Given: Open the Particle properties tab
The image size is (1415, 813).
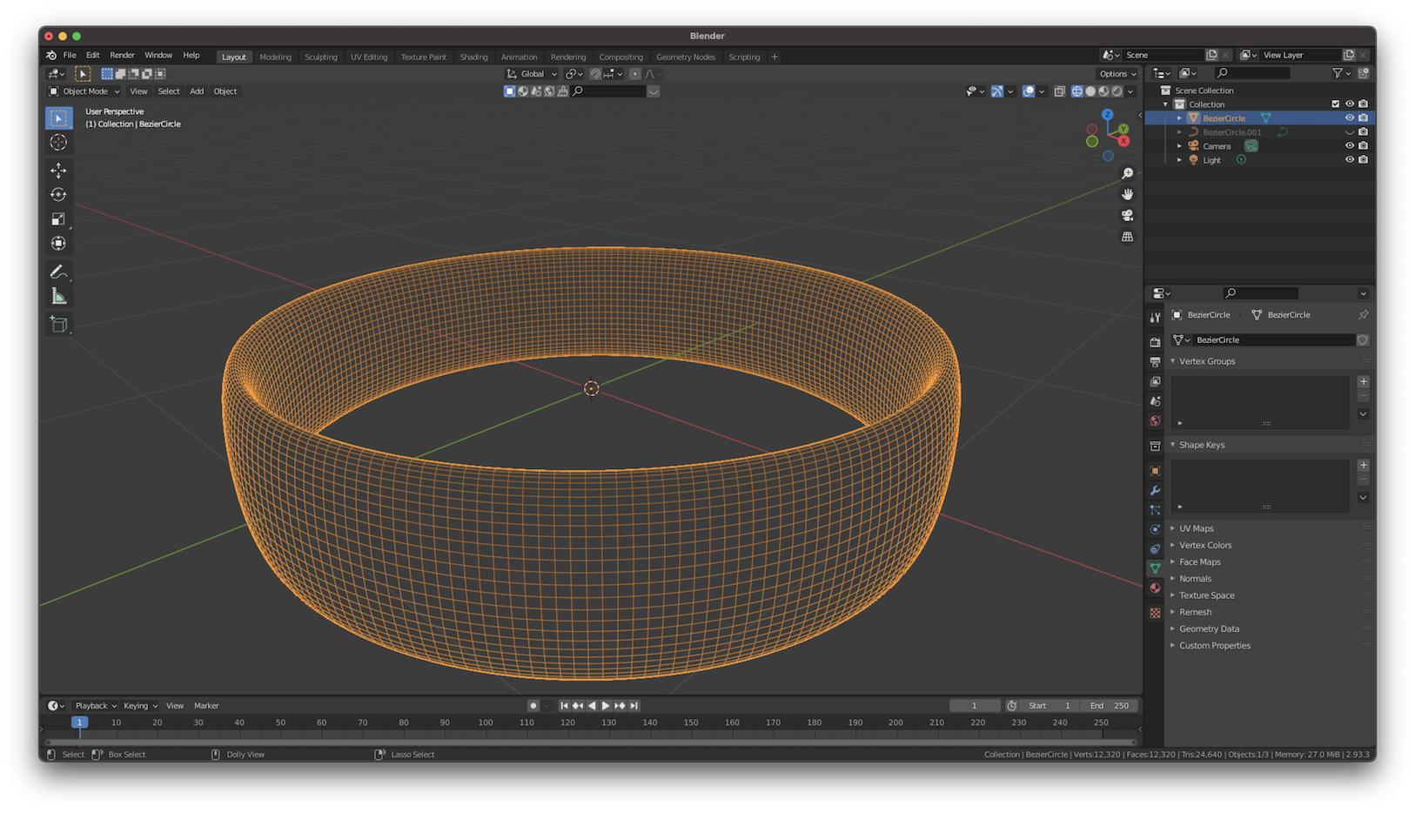Looking at the screenshot, I should [1155, 510].
